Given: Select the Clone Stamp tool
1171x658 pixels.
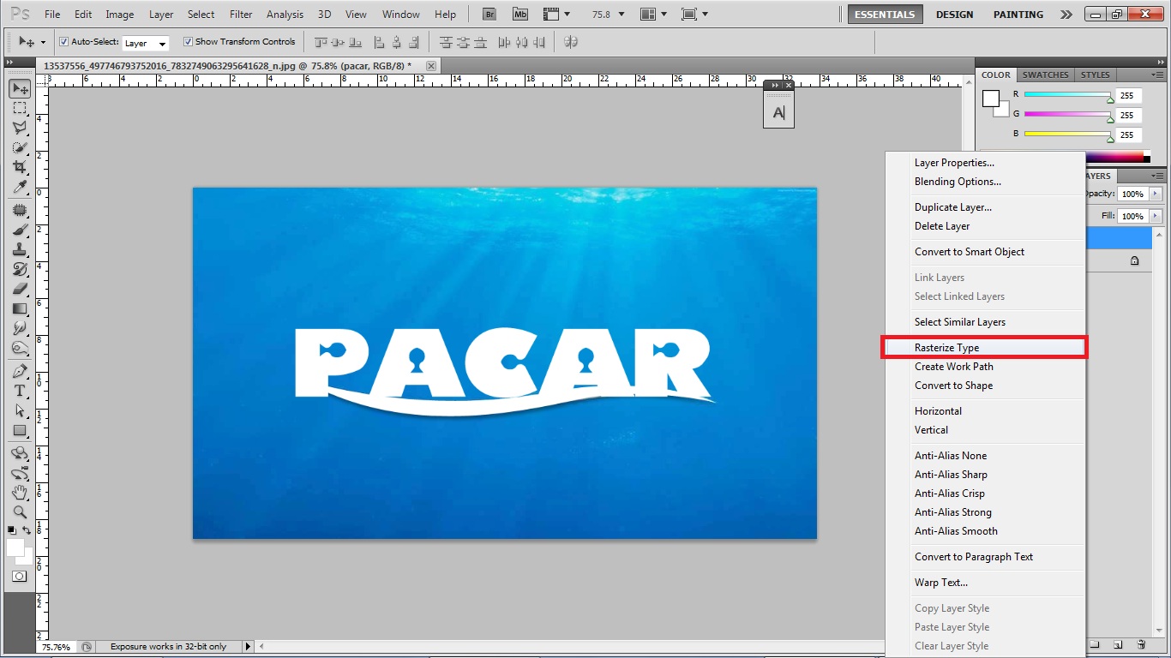Looking at the screenshot, I should (x=20, y=249).
